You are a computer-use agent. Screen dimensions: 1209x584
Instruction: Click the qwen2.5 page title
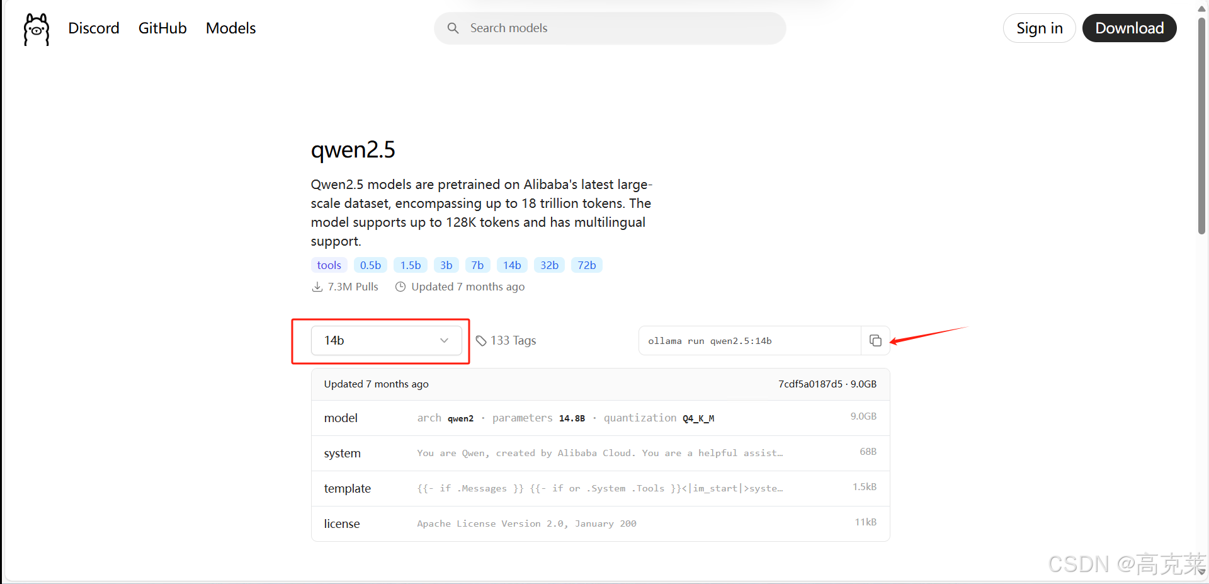353,150
